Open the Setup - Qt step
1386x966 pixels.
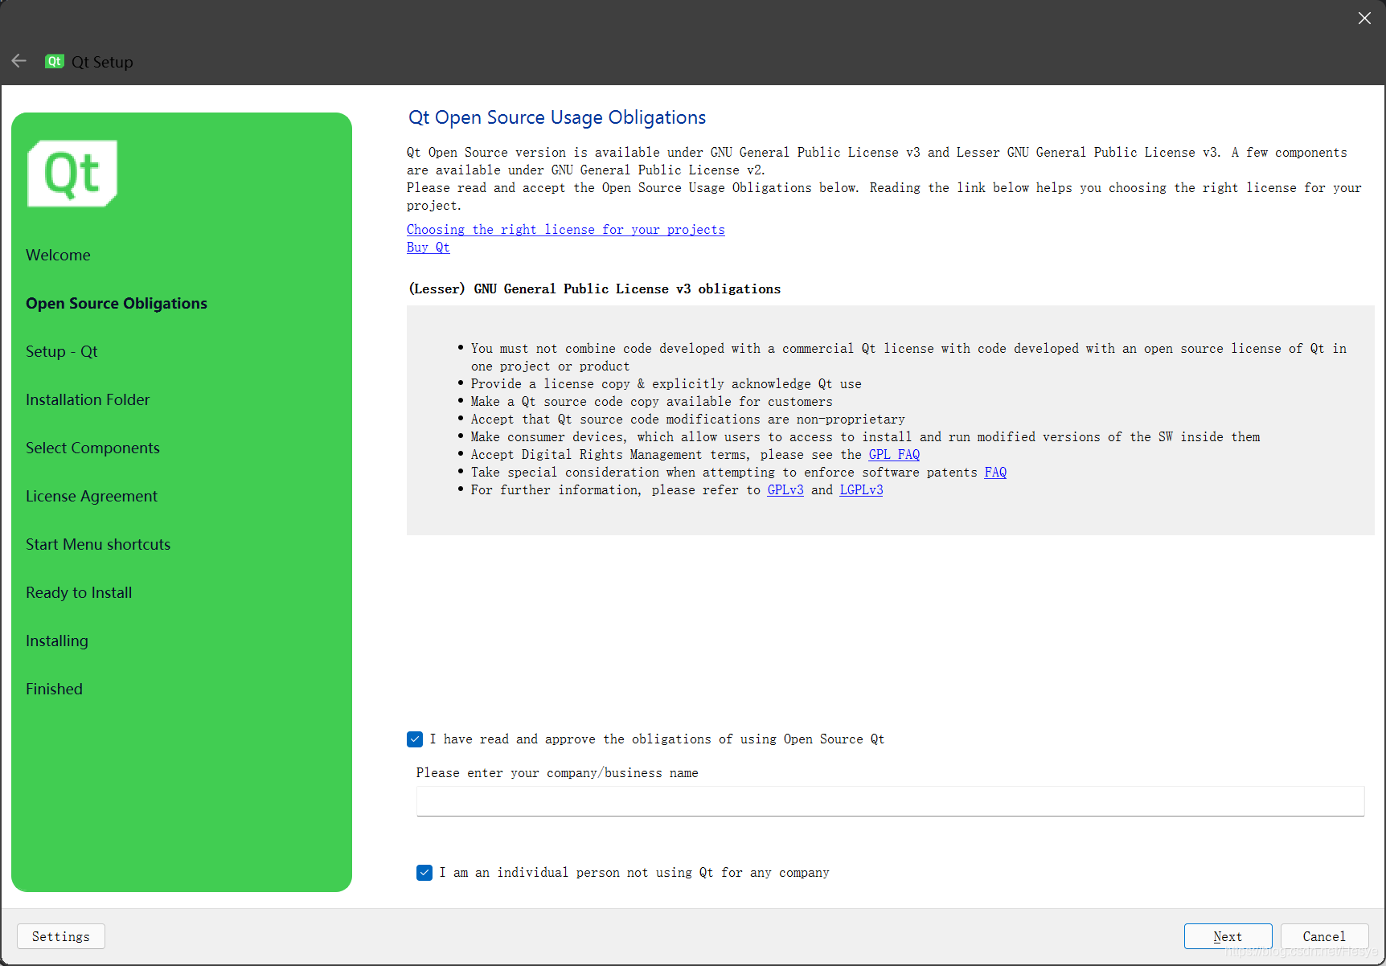pyautogui.click(x=62, y=351)
